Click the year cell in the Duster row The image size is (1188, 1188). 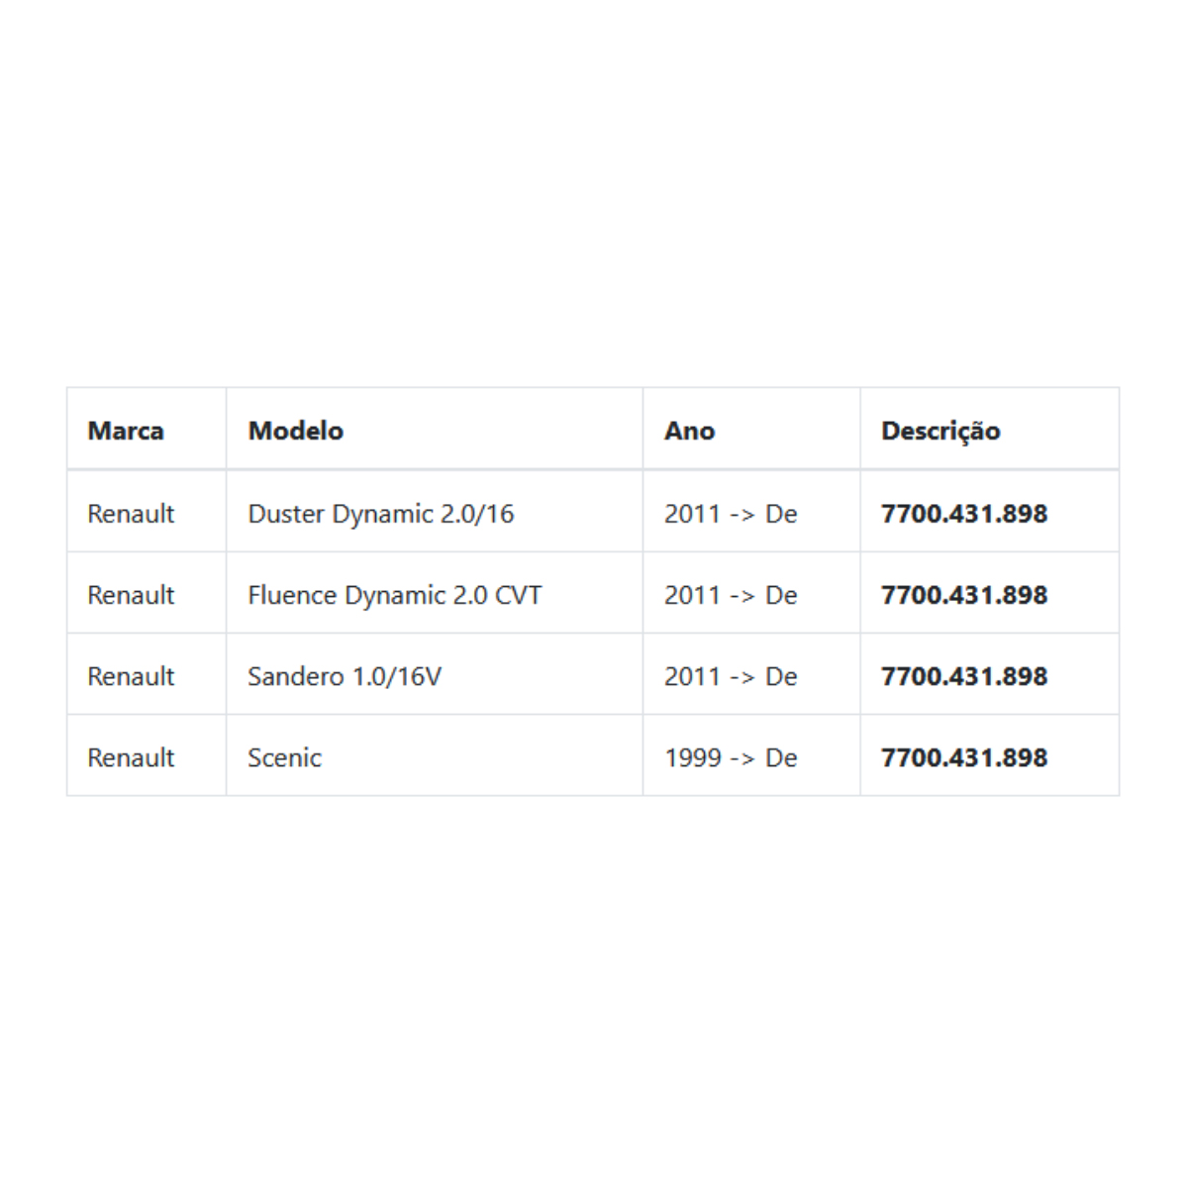[x=751, y=513]
